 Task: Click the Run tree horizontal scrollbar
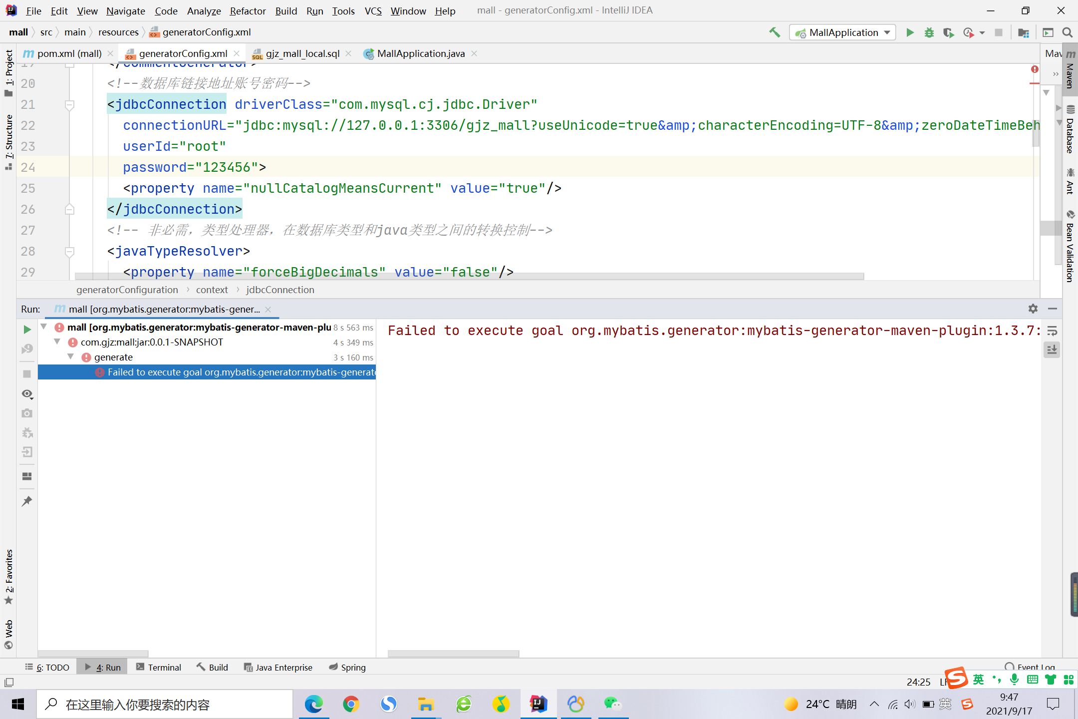(93, 654)
